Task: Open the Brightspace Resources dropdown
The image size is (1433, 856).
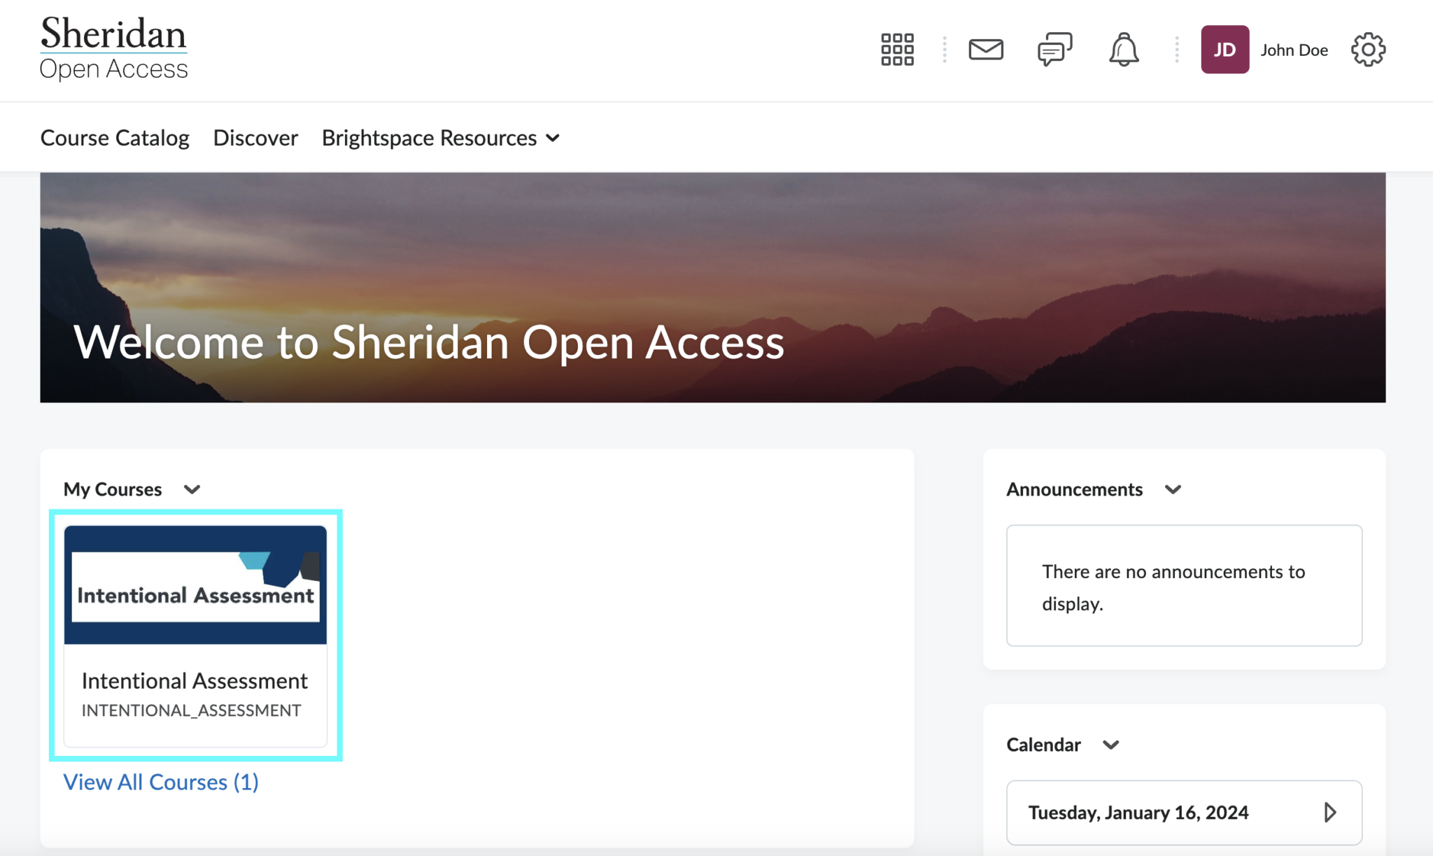Action: [x=441, y=138]
